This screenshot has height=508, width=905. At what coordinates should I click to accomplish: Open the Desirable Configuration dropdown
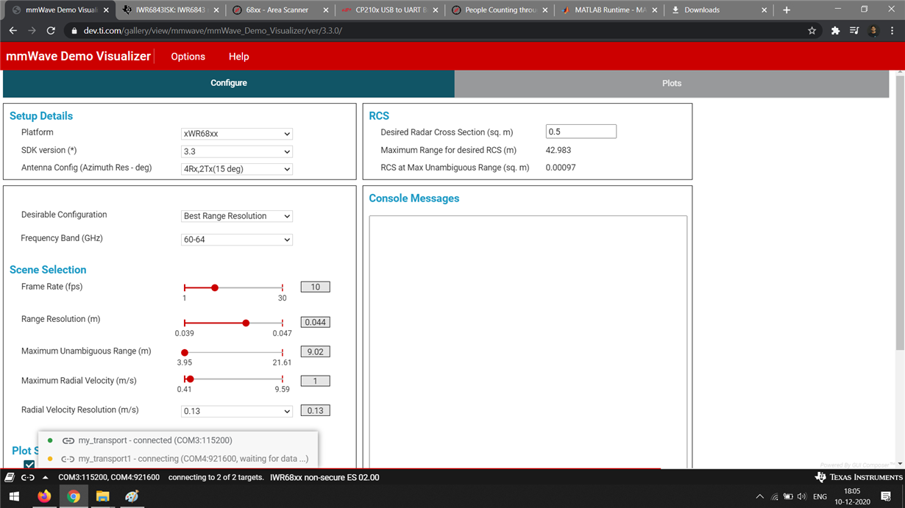[237, 216]
